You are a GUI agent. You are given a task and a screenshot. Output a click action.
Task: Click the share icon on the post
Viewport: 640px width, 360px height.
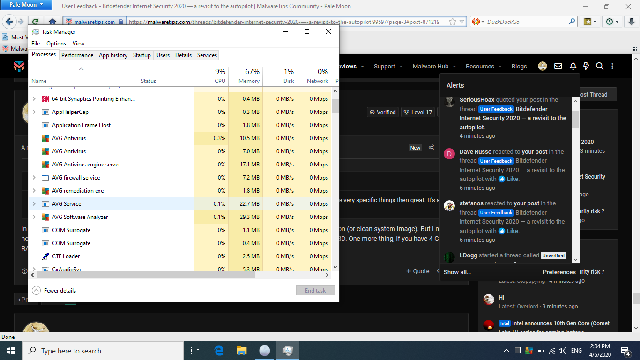tap(432, 148)
